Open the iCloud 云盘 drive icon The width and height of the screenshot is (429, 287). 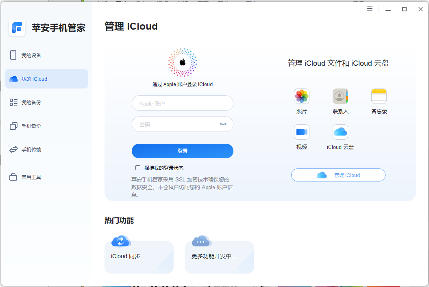340,132
